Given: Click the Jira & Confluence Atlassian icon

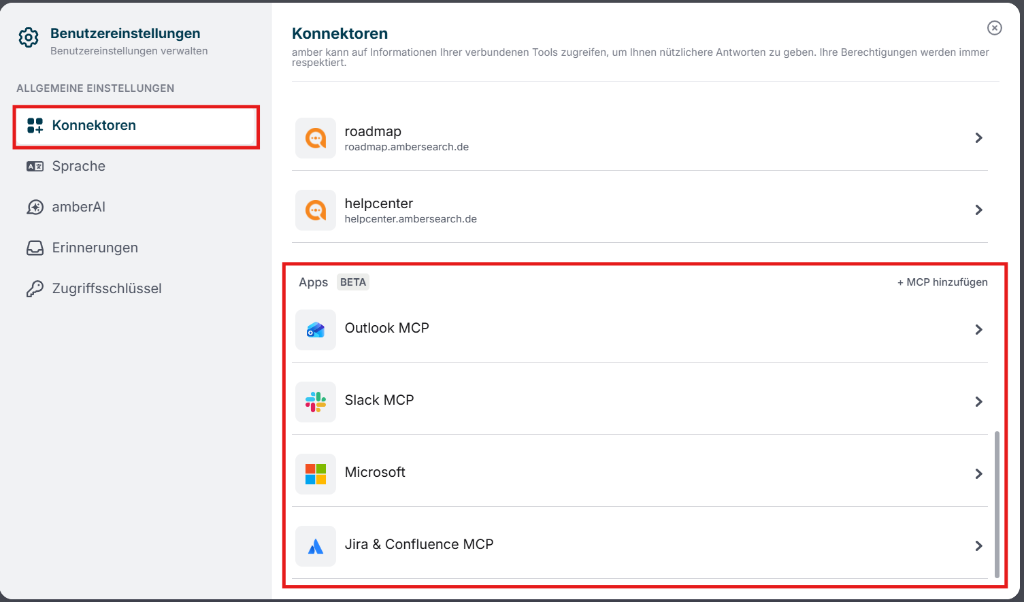Looking at the screenshot, I should [x=316, y=546].
